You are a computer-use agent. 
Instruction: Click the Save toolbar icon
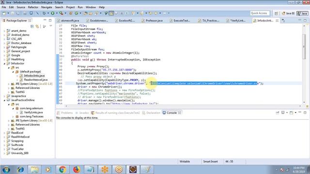[13, 13]
